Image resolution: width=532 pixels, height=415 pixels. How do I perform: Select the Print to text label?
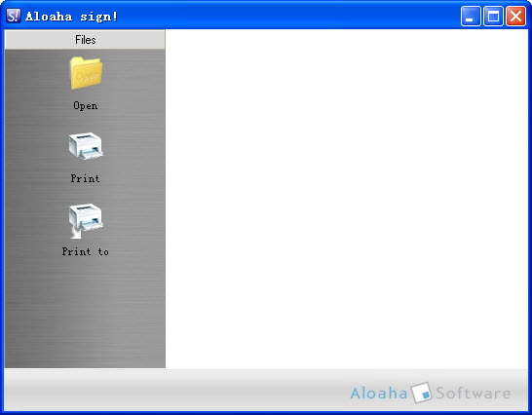pyautogui.click(x=85, y=251)
